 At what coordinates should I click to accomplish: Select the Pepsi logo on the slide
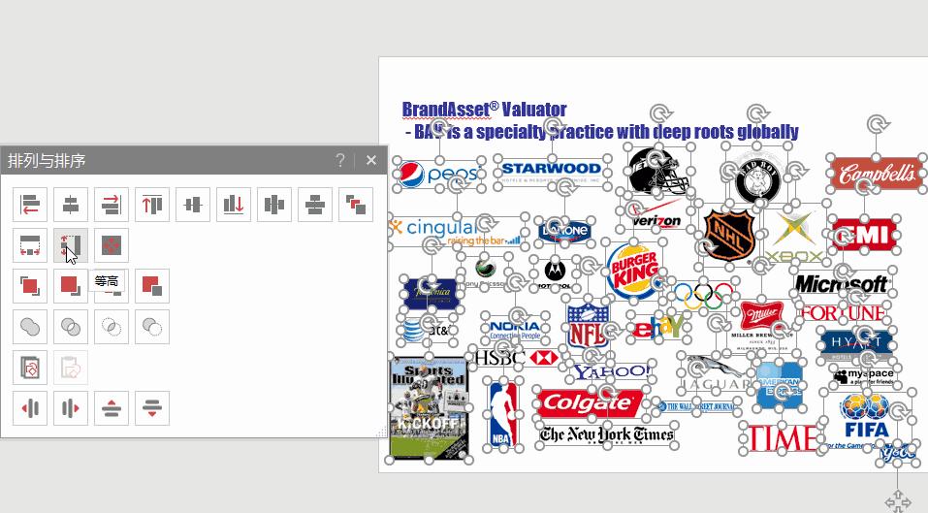[x=438, y=175]
